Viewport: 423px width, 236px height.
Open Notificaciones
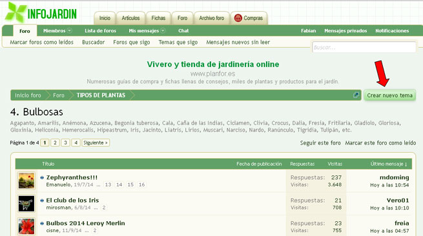pos(392,31)
